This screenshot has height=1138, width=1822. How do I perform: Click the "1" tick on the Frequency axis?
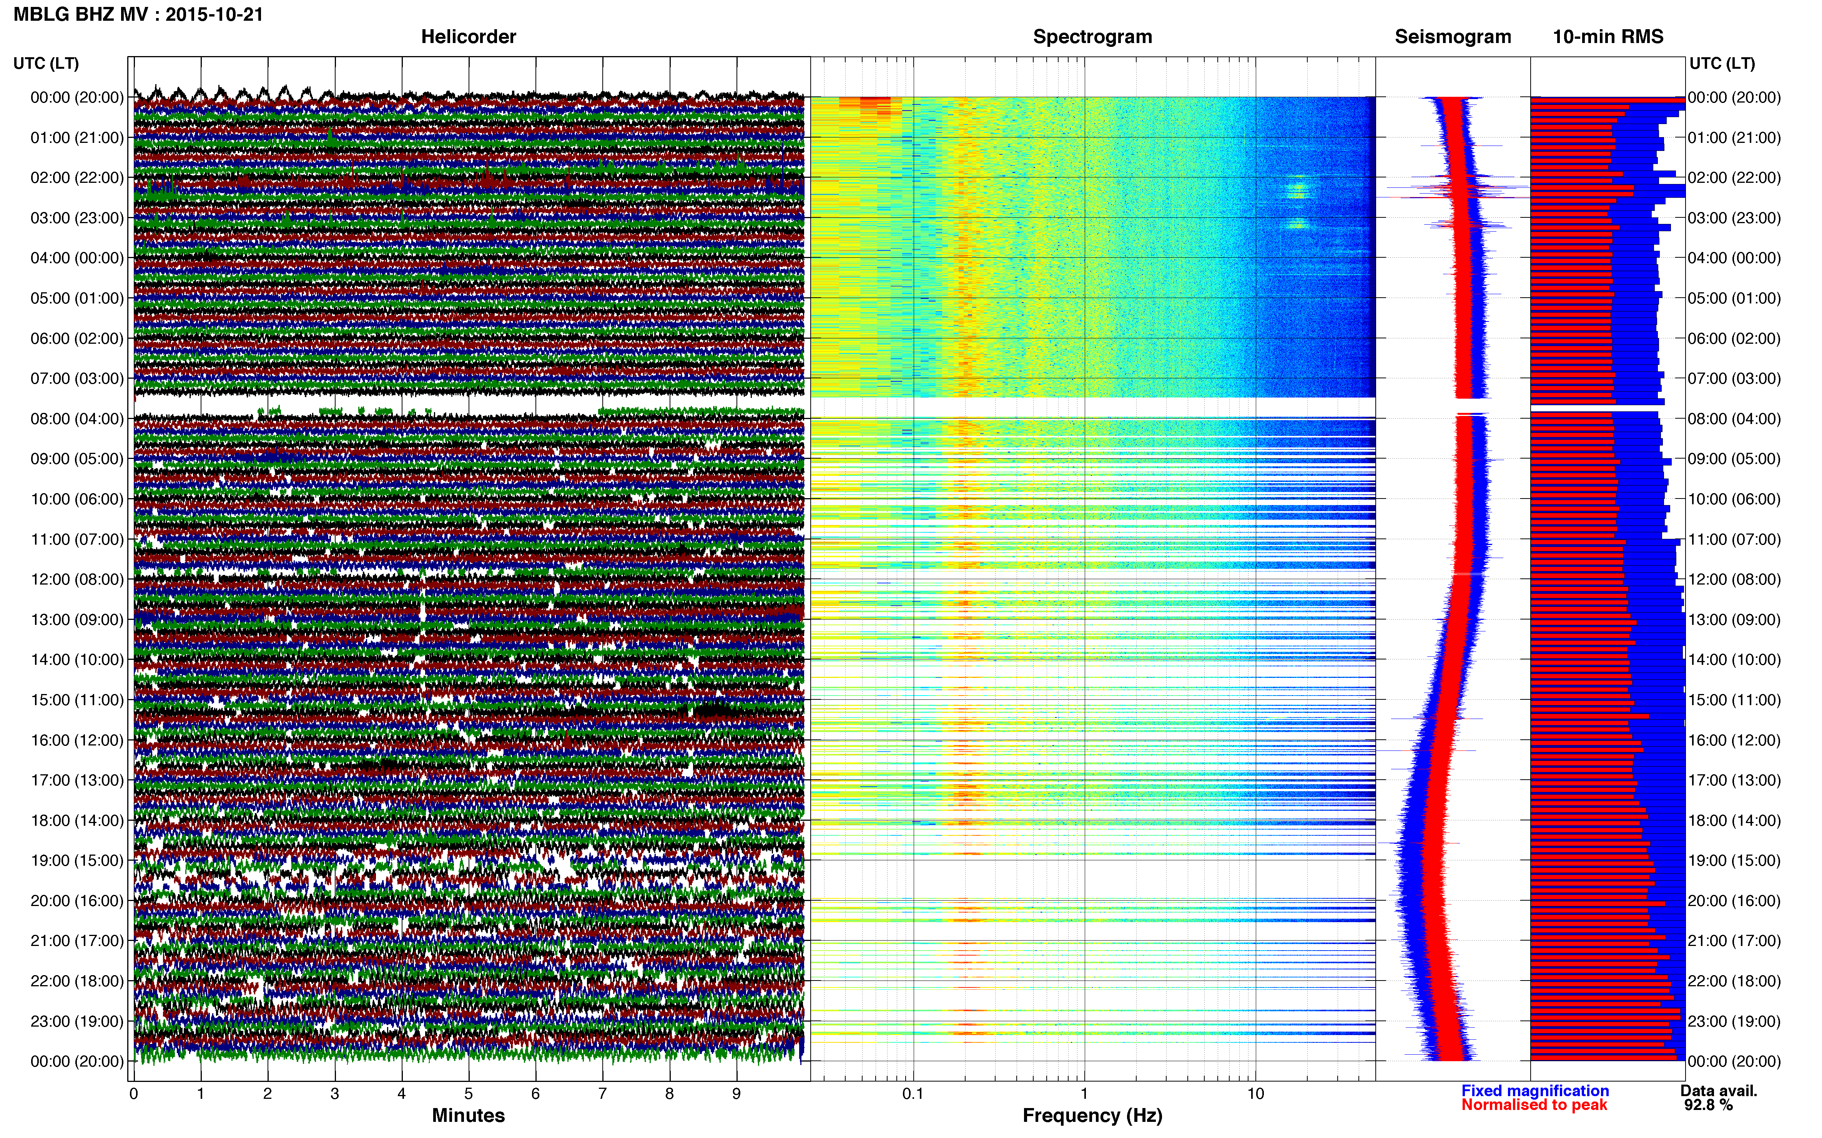[x=1085, y=1094]
